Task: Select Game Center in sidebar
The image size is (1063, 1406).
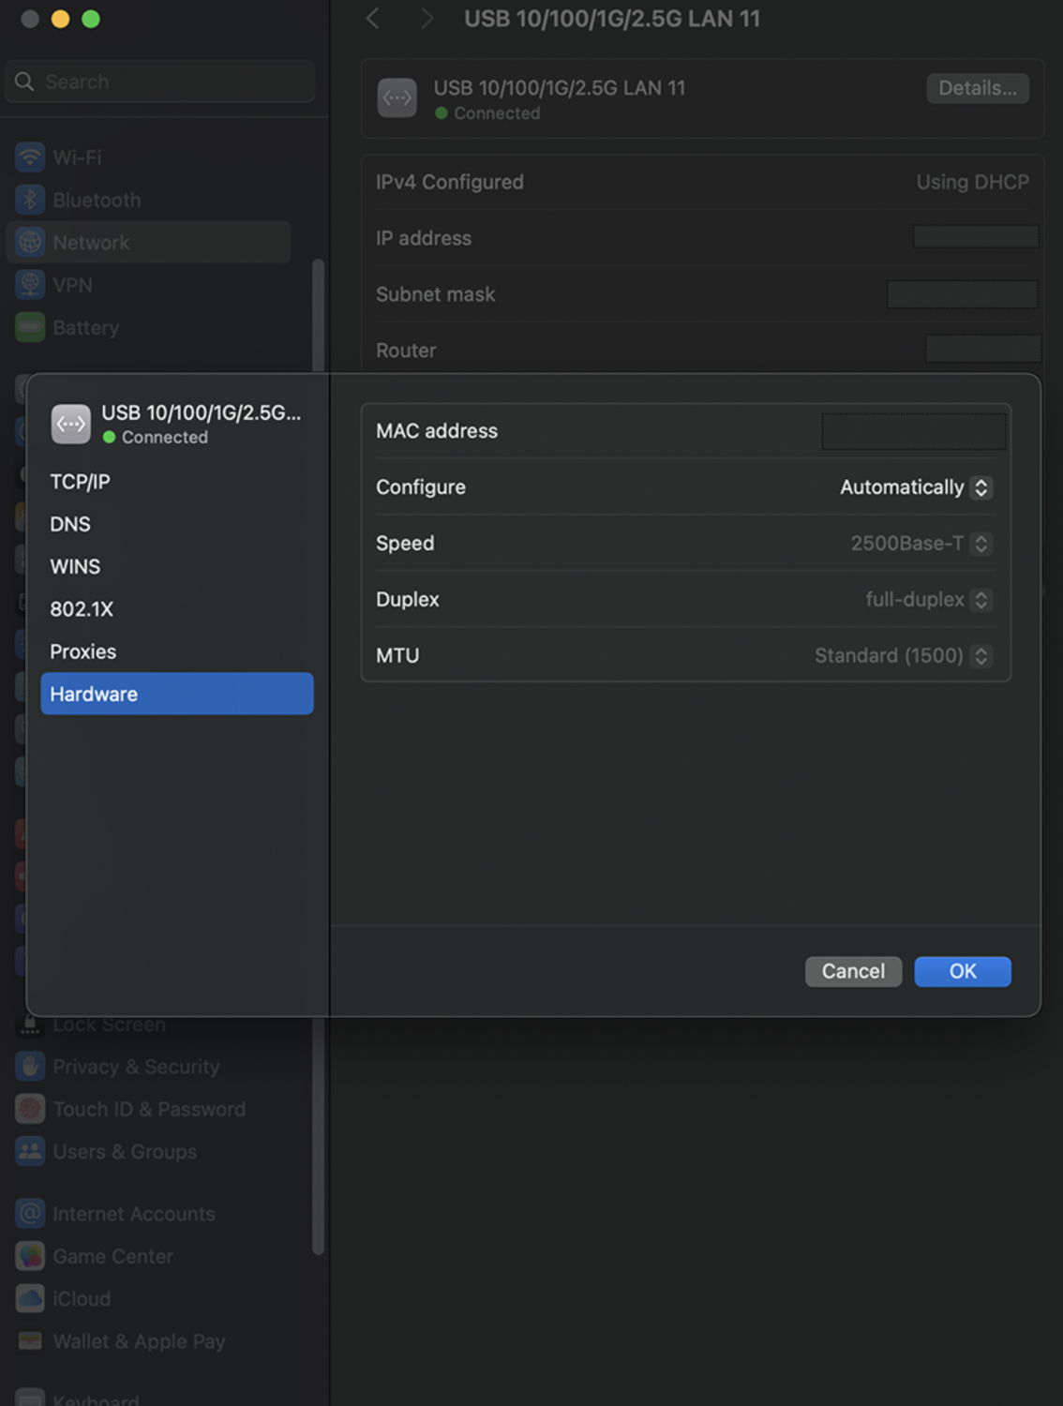Action: 29,1256
